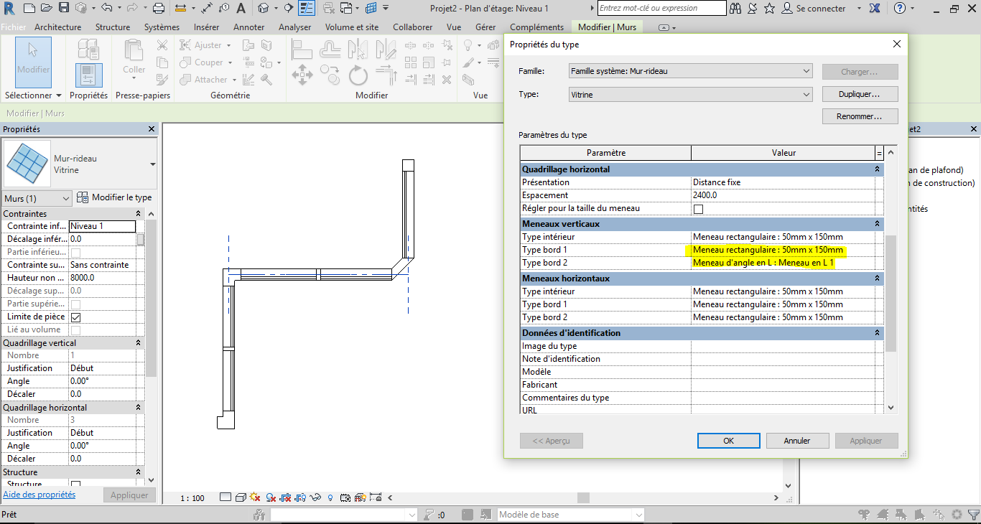Click the Save icon in quick access toolbar
The width and height of the screenshot is (981, 524).
[64, 9]
